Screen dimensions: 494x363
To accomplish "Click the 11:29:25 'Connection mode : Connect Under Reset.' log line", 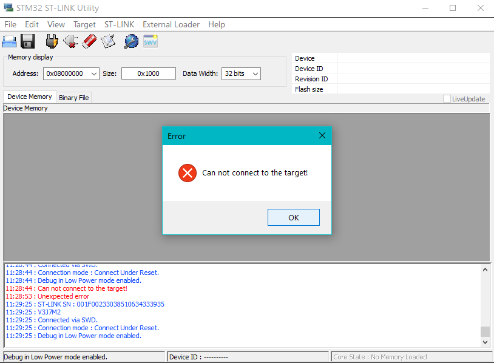I will pos(82,328).
